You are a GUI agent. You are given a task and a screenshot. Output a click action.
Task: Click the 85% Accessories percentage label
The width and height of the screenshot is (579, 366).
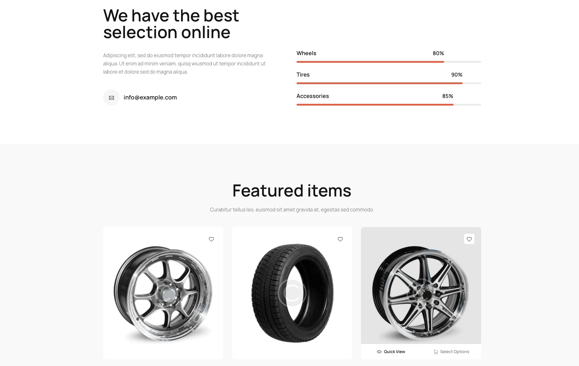(447, 96)
